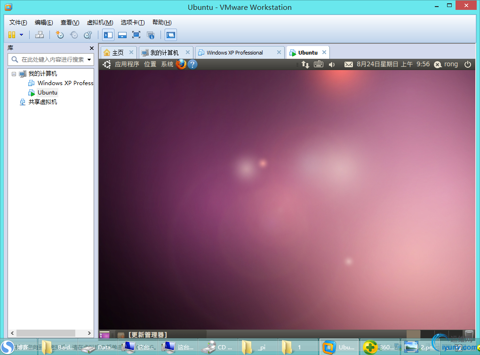Open the snapshot manager

click(x=88, y=35)
